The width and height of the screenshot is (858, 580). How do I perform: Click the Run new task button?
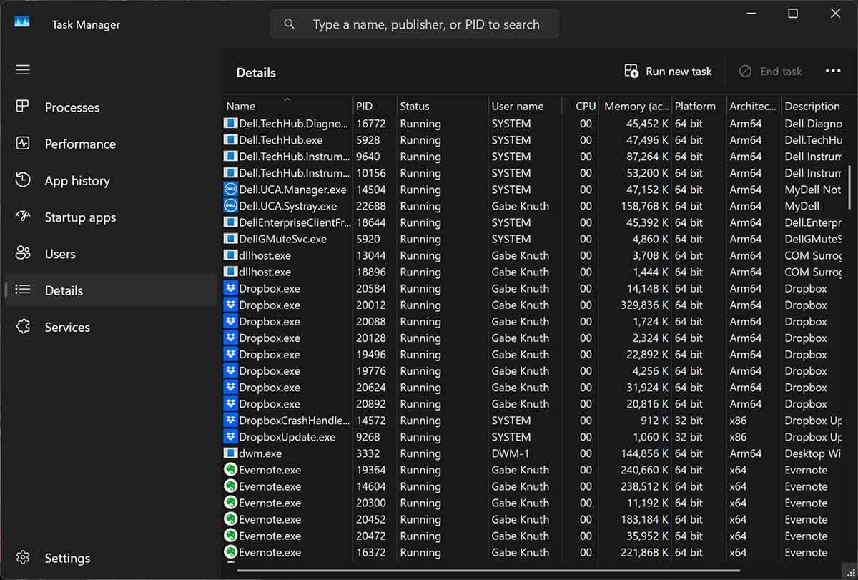[x=668, y=71]
